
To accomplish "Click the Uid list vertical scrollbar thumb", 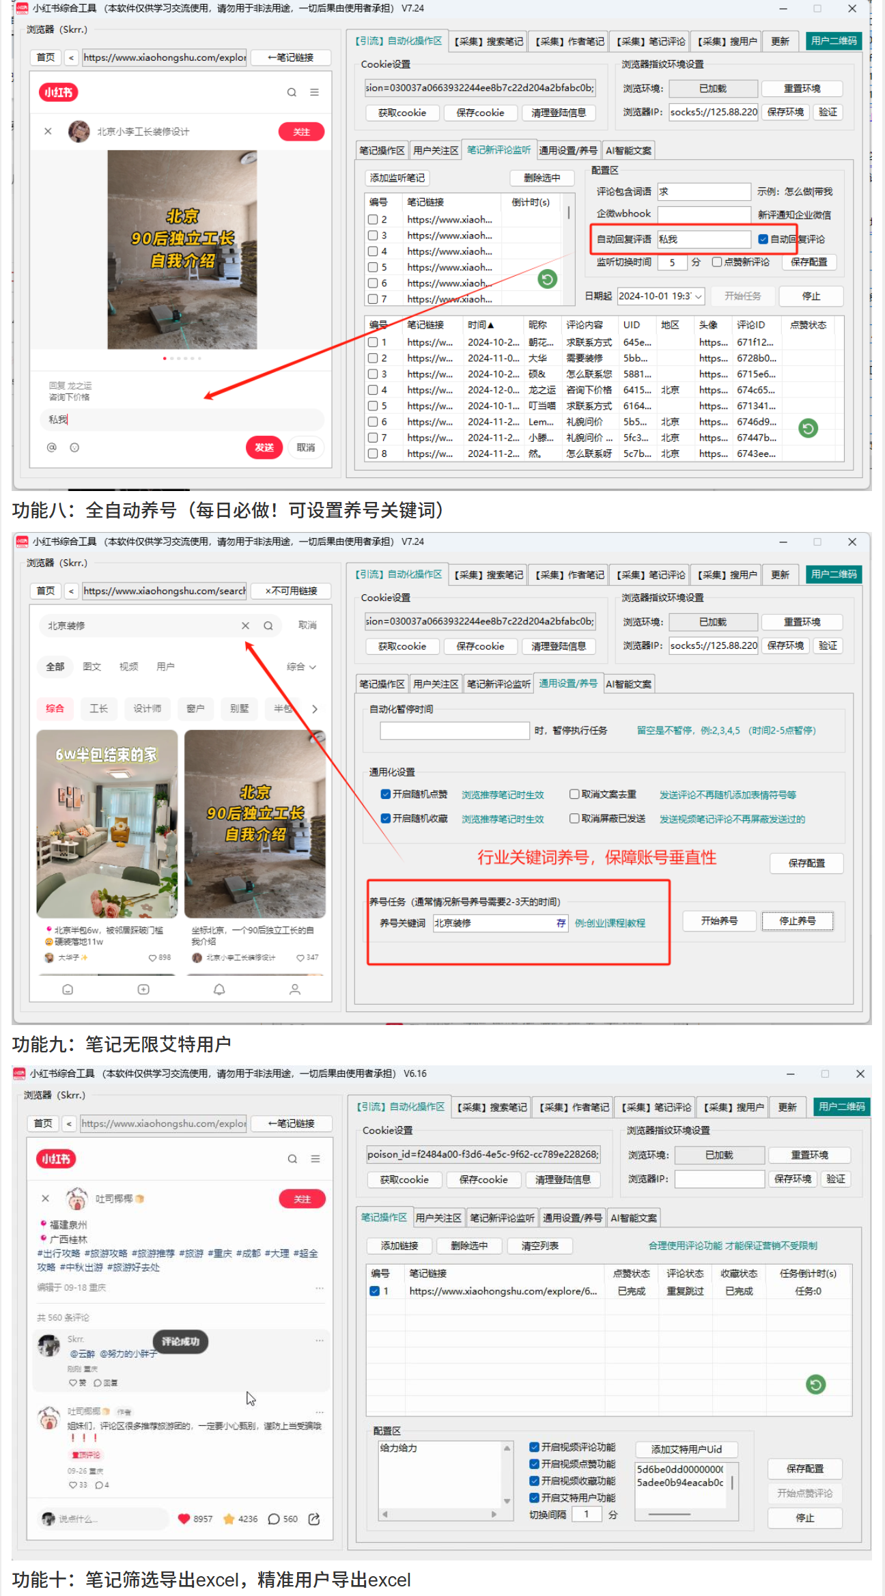I will [733, 1483].
